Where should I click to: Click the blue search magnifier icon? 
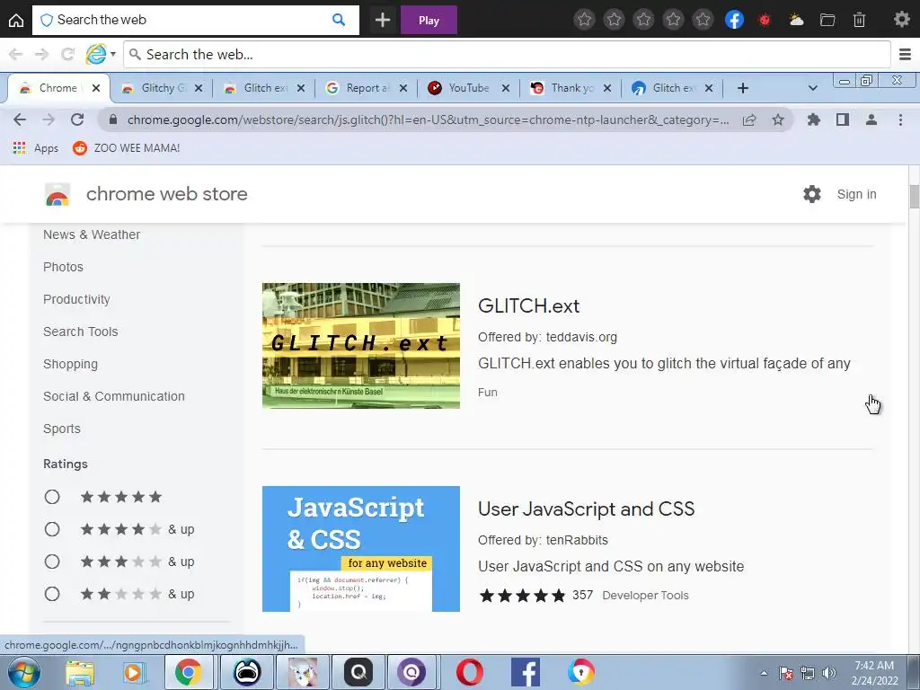tap(339, 20)
